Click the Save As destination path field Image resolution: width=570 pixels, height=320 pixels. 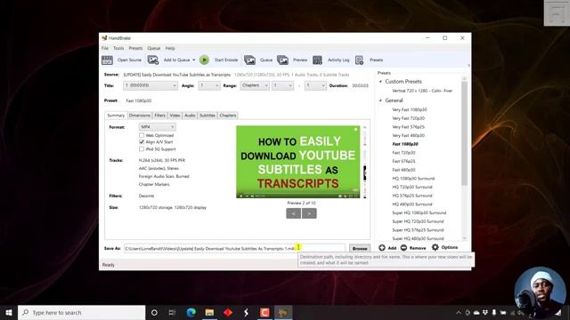point(234,249)
